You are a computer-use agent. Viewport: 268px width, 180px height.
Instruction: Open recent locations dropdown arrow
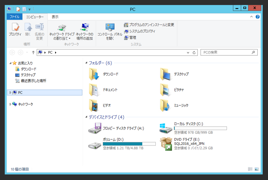coord(27,53)
